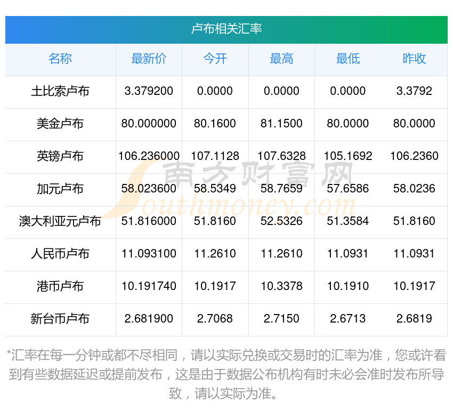Click the 107.6328 high value
Image resolution: width=453 pixels, height=410 pixels.
point(281,156)
